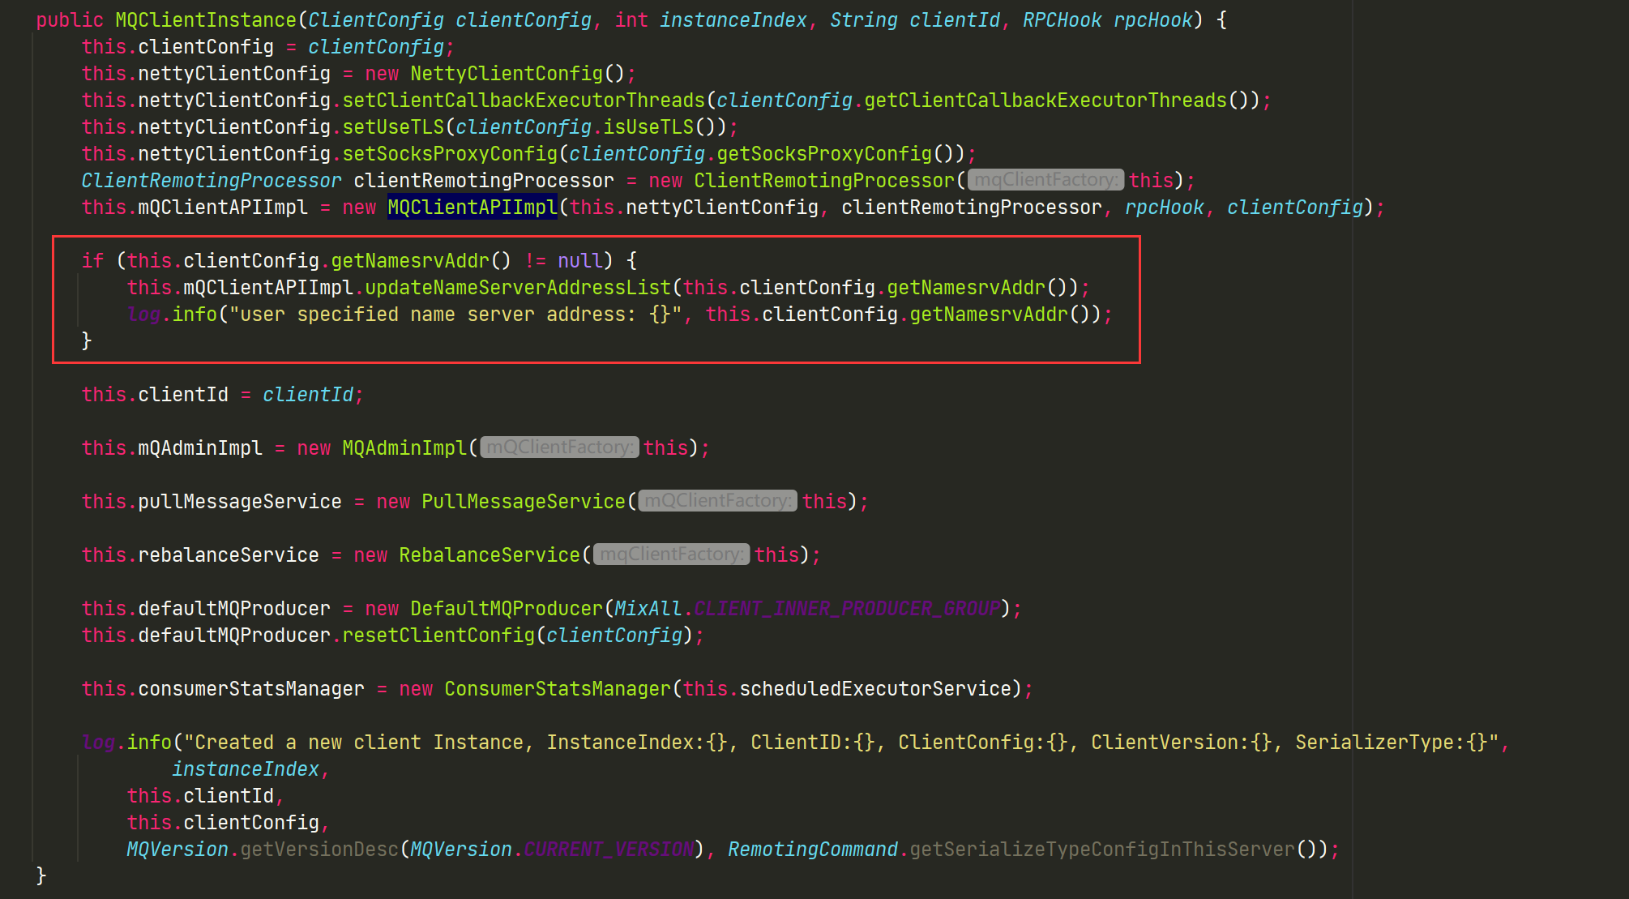Click the CLIENT_INNER_PRODUCER_GROUP constant
The image size is (1629, 899).
[847, 608]
